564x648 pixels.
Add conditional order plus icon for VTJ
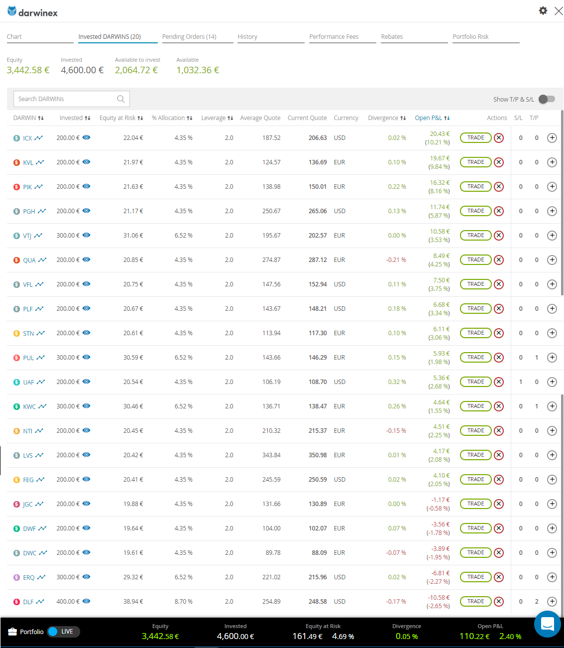click(552, 236)
